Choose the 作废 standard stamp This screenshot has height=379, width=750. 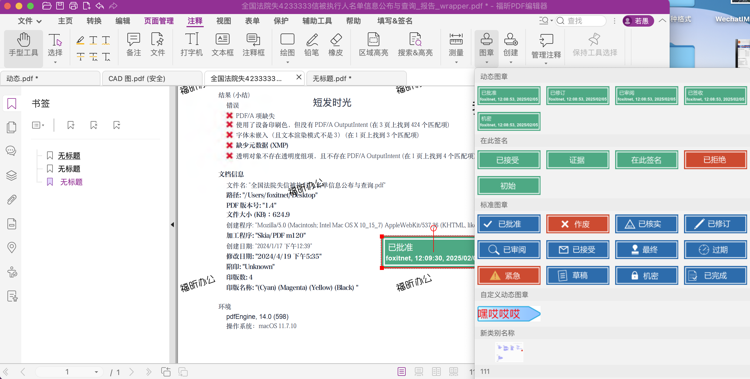click(x=577, y=224)
